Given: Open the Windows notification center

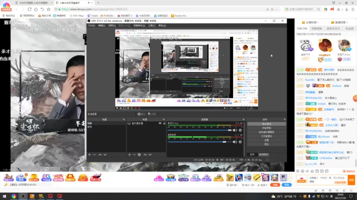Looking at the screenshot, I should tap(351, 196).
